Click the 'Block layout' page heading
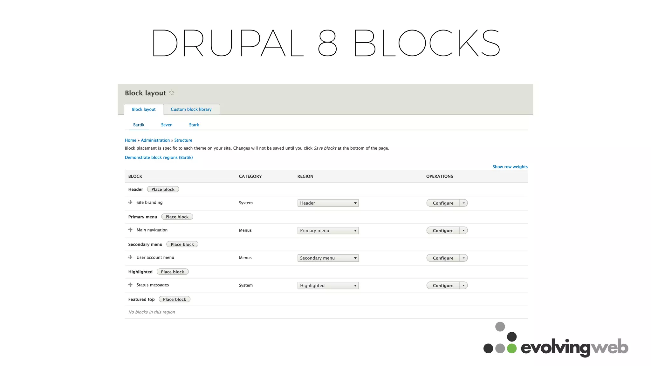Viewport: 651px width, 366px height. click(x=145, y=93)
